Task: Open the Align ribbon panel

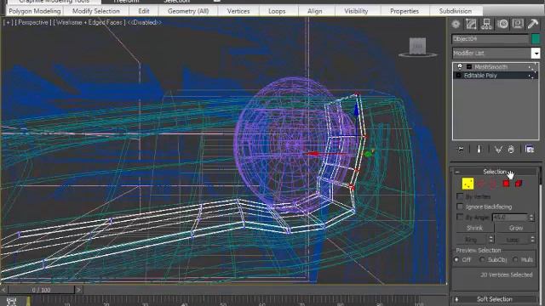Action: [315, 11]
